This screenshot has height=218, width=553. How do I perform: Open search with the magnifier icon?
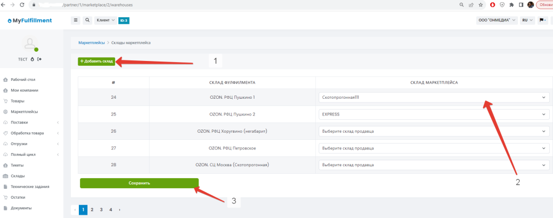pyautogui.click(x=87, y=20)
